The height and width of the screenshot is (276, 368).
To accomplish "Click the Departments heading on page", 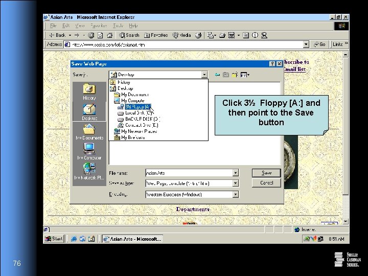I will tap(193, 209).
